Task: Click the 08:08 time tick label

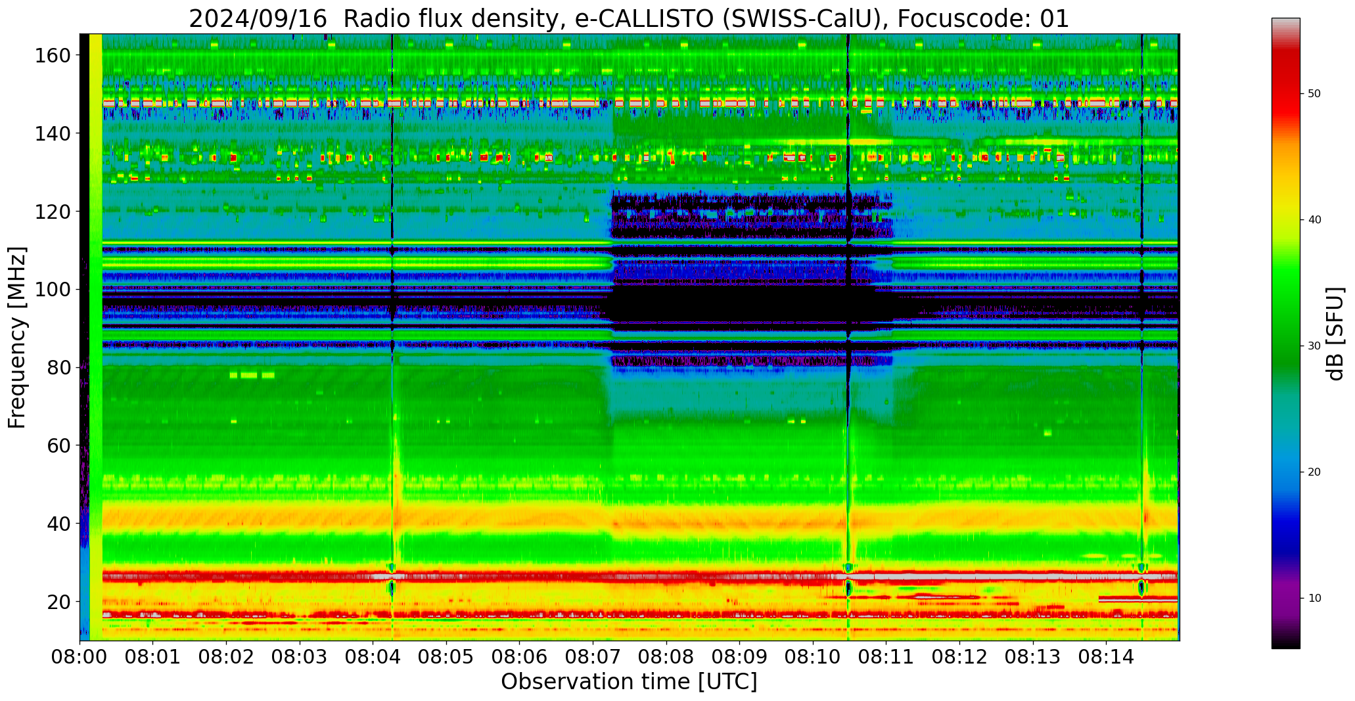Action: [x=666, y=657]
